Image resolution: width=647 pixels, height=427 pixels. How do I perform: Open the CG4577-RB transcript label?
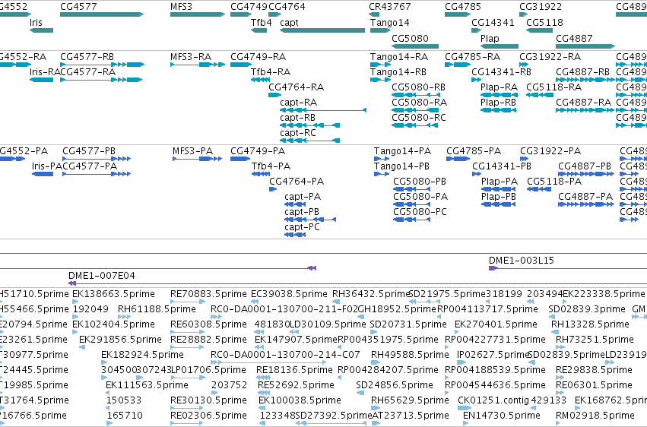(87, 56)
